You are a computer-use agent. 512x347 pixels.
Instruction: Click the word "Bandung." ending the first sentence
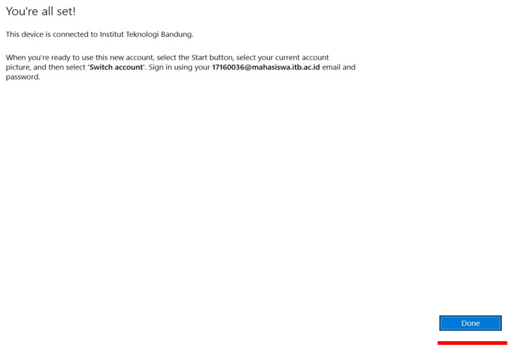(x=177, y=34)
